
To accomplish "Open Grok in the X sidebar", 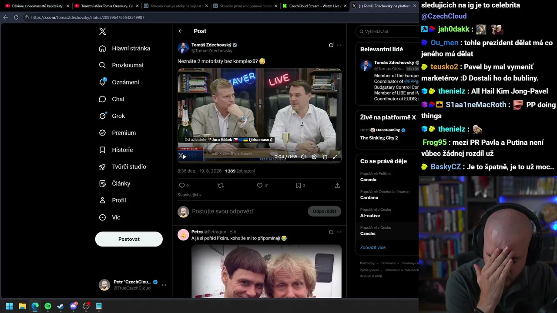I will pyautogui.click(x=111, y=116).
